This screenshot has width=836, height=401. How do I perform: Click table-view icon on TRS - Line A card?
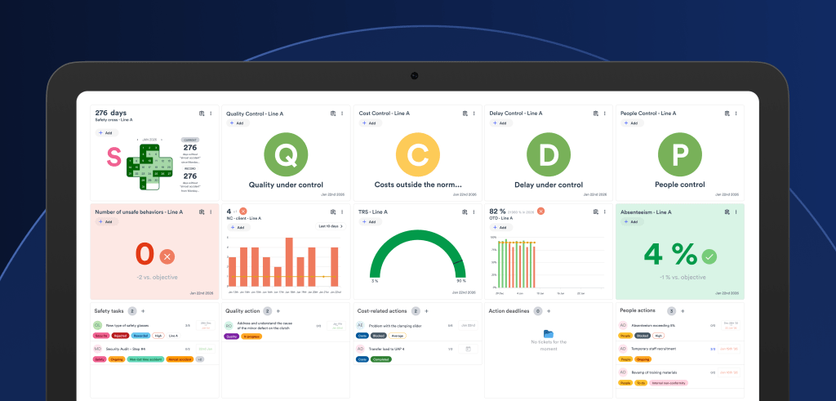[x=465, y=212]
